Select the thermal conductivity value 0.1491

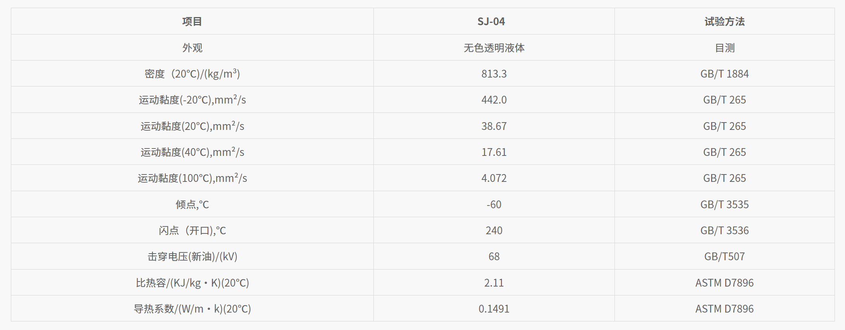coord(494,309)
